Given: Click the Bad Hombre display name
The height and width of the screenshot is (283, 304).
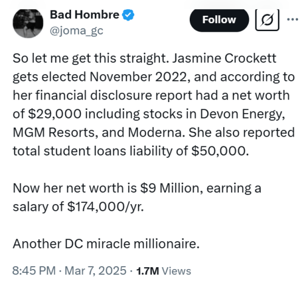Looking at the screenshot, I should [85, 15].
